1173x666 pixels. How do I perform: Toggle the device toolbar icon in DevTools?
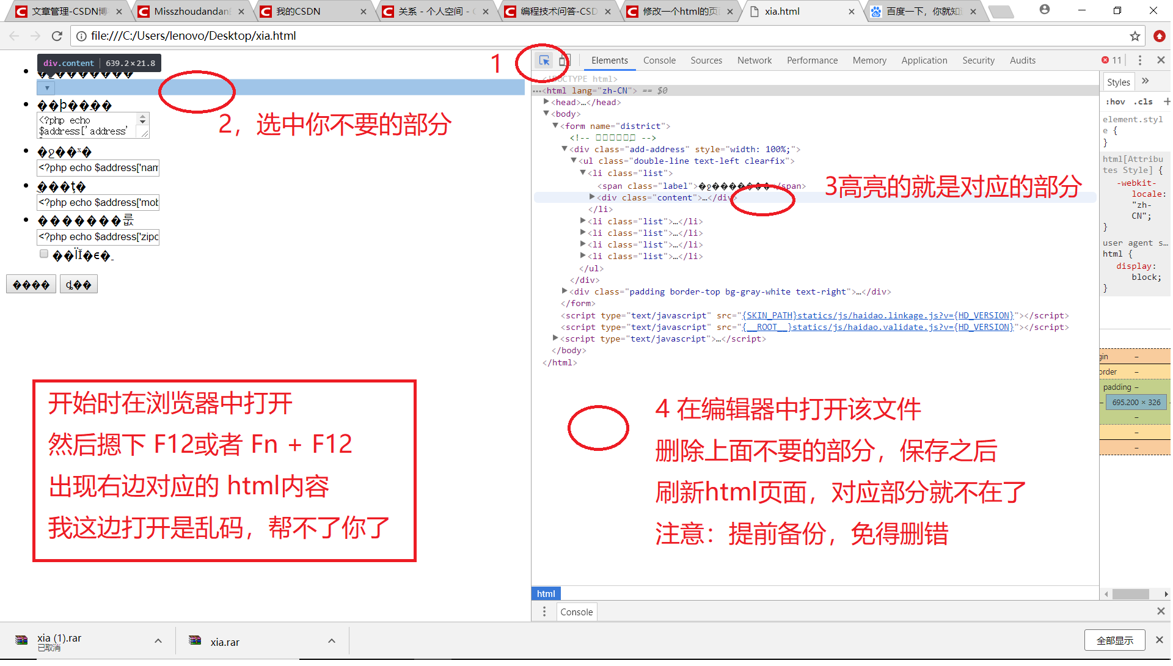coord(565,60)
